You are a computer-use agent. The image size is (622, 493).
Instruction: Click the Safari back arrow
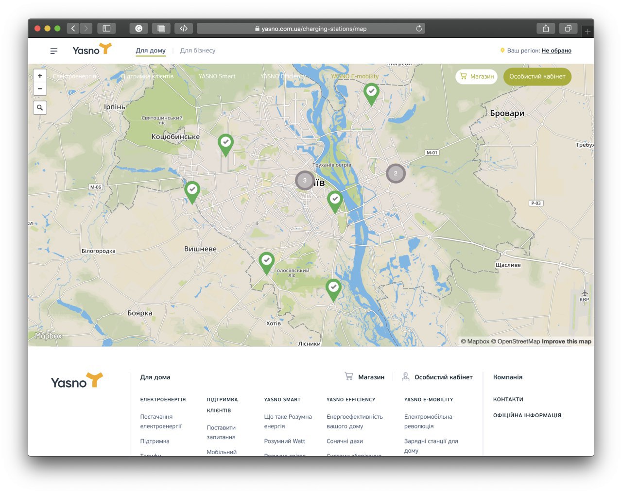tap(73, 29)
